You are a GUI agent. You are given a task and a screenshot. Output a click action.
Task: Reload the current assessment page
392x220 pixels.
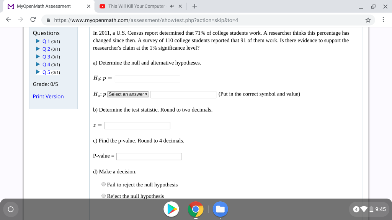click(34, 20)
